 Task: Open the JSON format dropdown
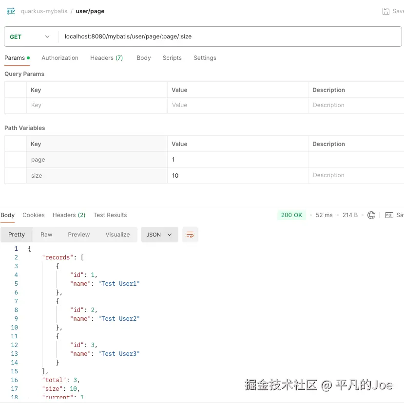click(x=159, y=235)
